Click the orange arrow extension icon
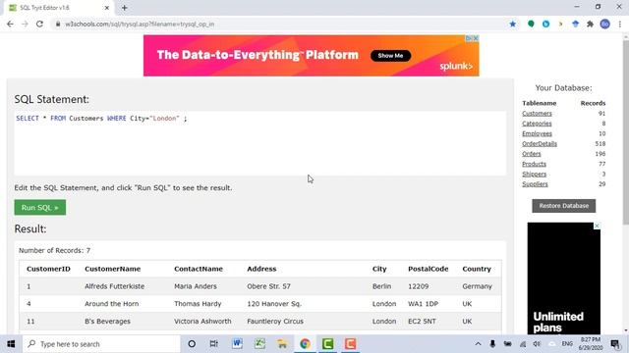Viewport: 629px width, 353px height. click(x=560, y=24)
